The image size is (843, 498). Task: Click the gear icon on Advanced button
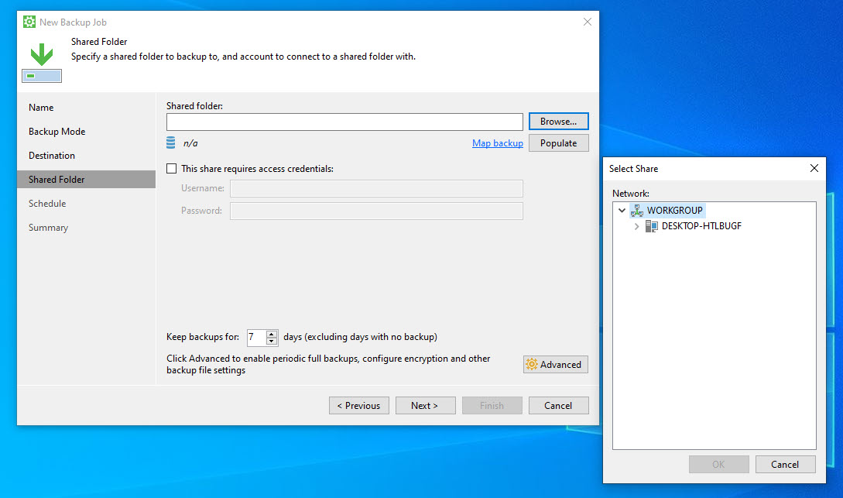click(531, 364)
